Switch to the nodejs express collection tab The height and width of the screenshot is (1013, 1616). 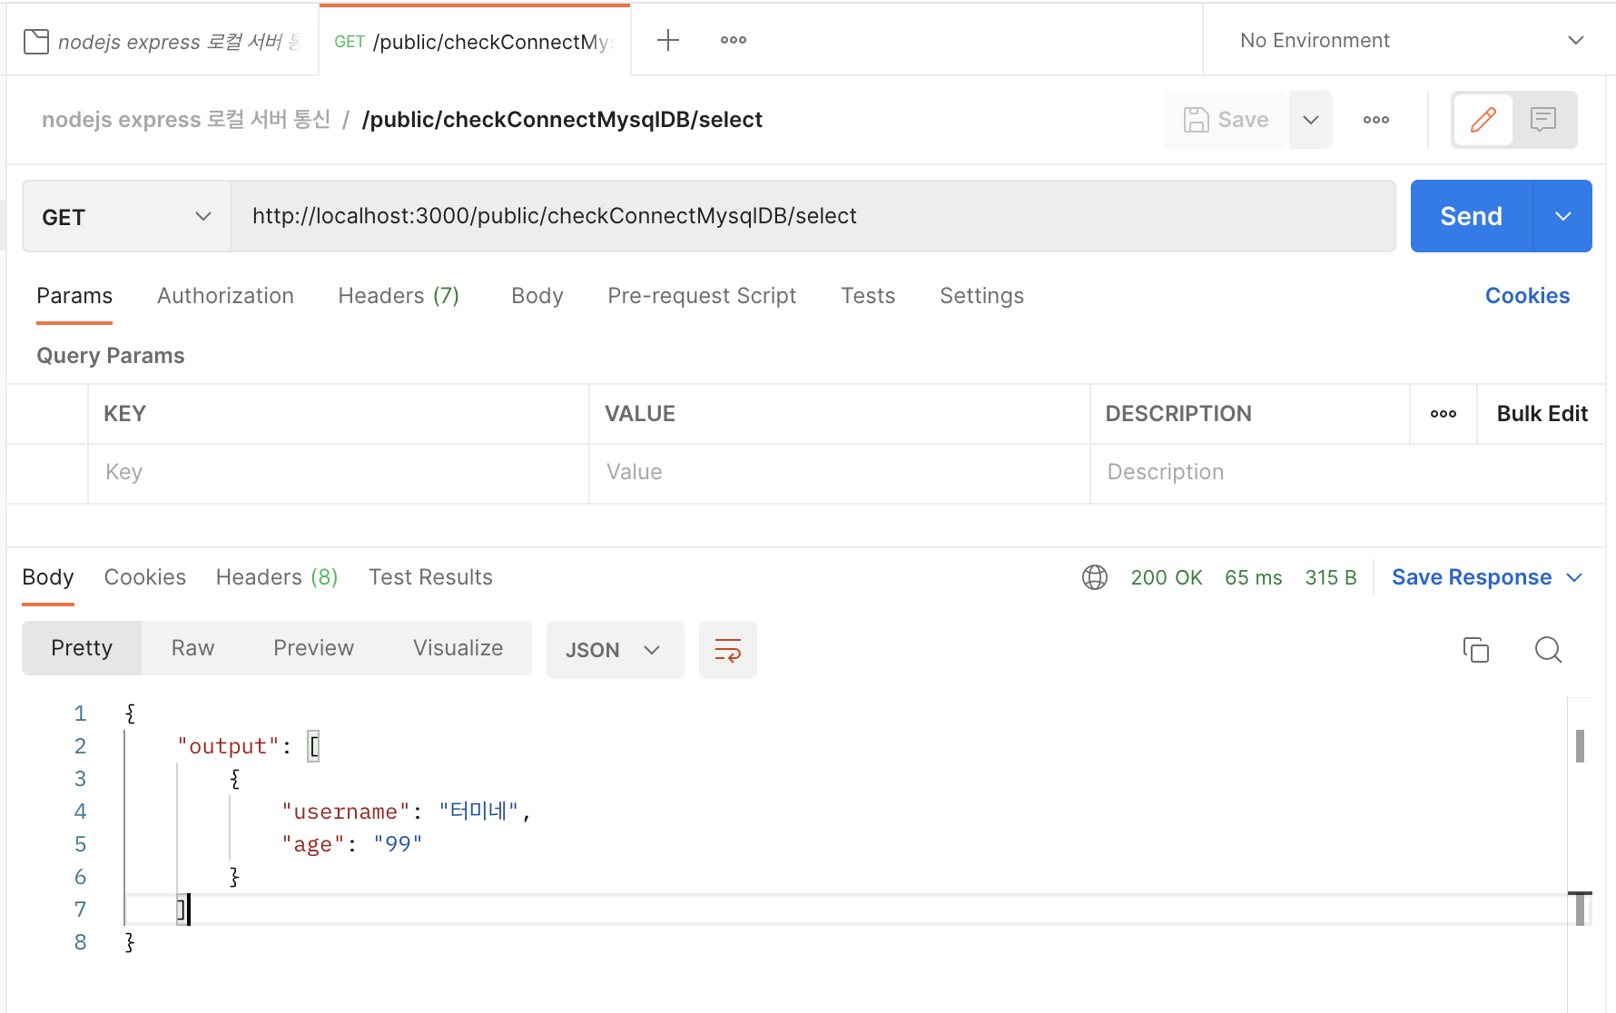(163, 42)
